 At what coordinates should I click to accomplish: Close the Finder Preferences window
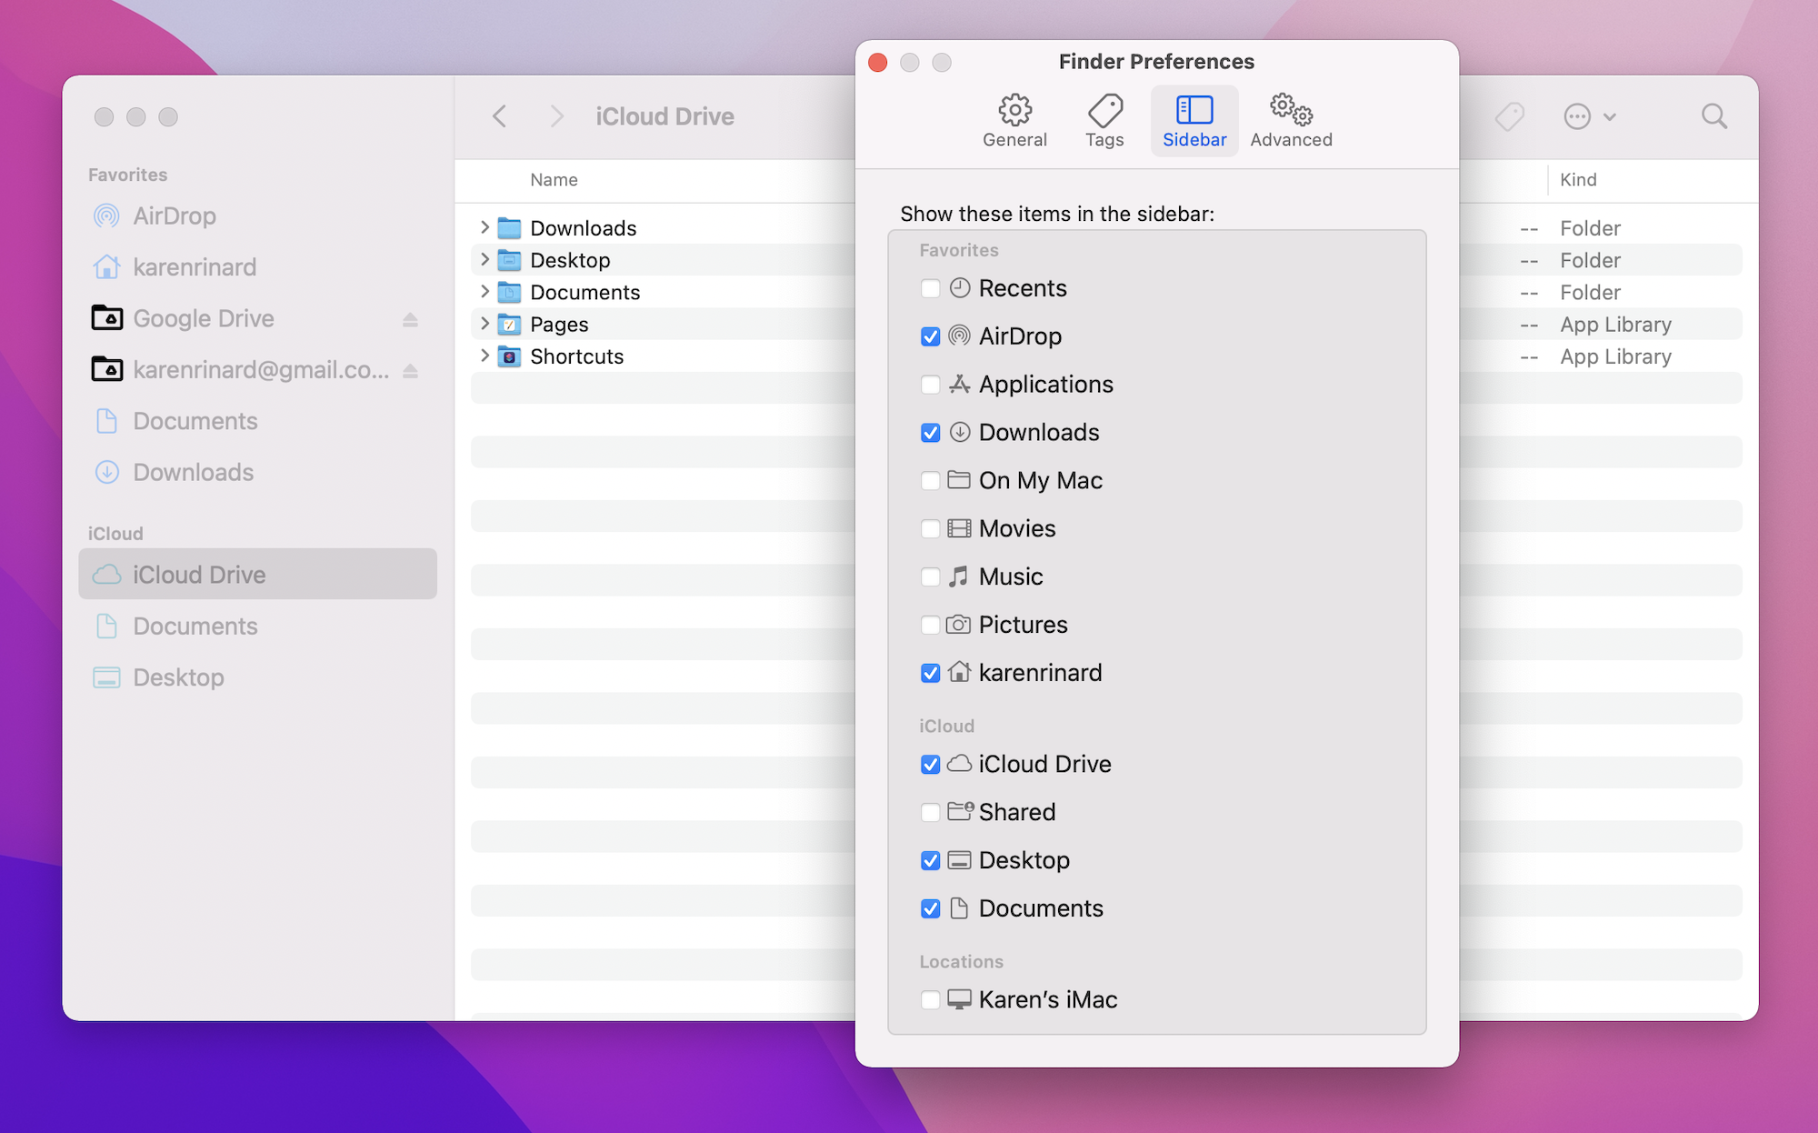pyautogui.click(x=877, y=62)
